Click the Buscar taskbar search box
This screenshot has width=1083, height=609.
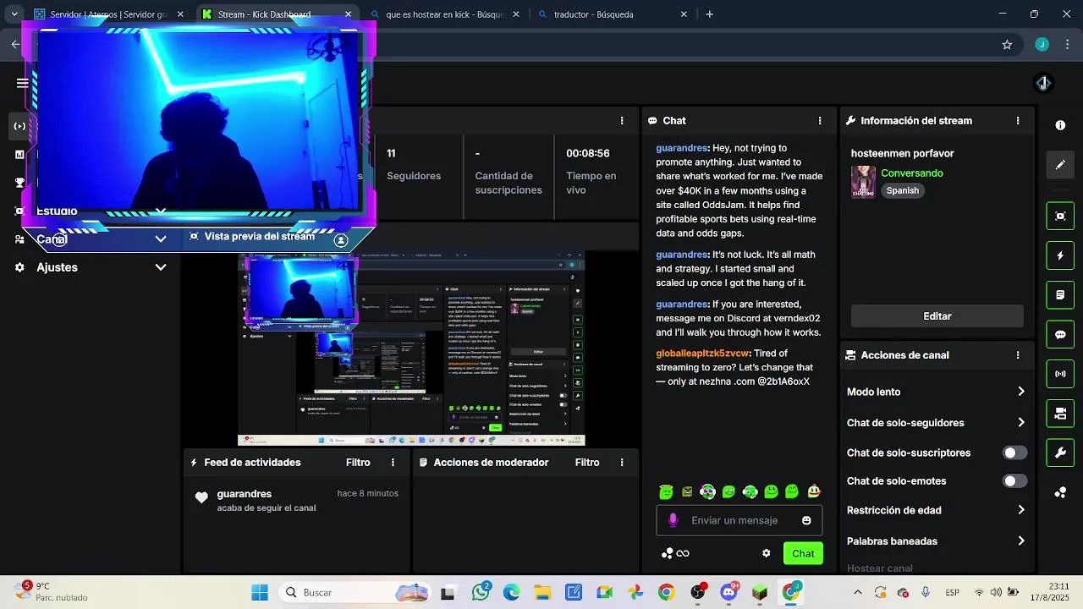coord(355,592)
